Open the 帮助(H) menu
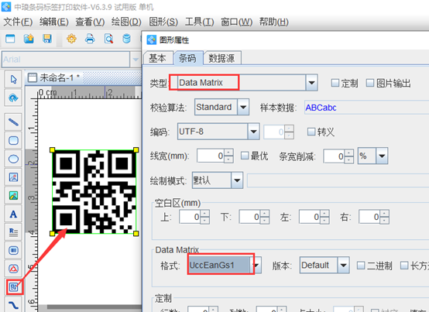 pos(274,22)
